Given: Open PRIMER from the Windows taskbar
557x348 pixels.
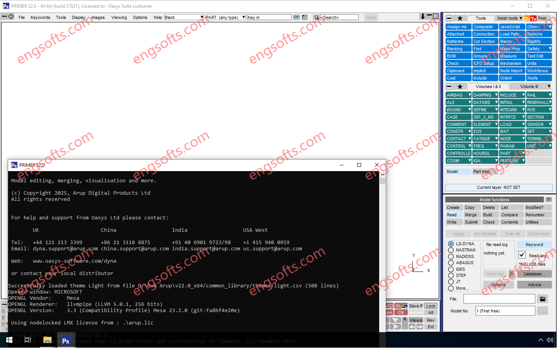Looking at the screenshot, I should coord(66,340).
